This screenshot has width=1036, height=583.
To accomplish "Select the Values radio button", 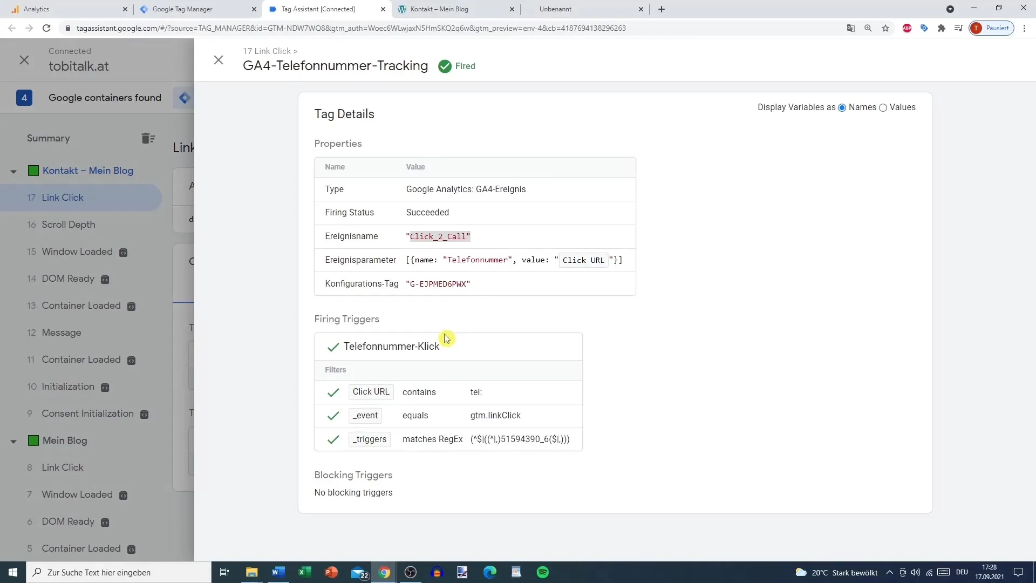I will [884, 107].
